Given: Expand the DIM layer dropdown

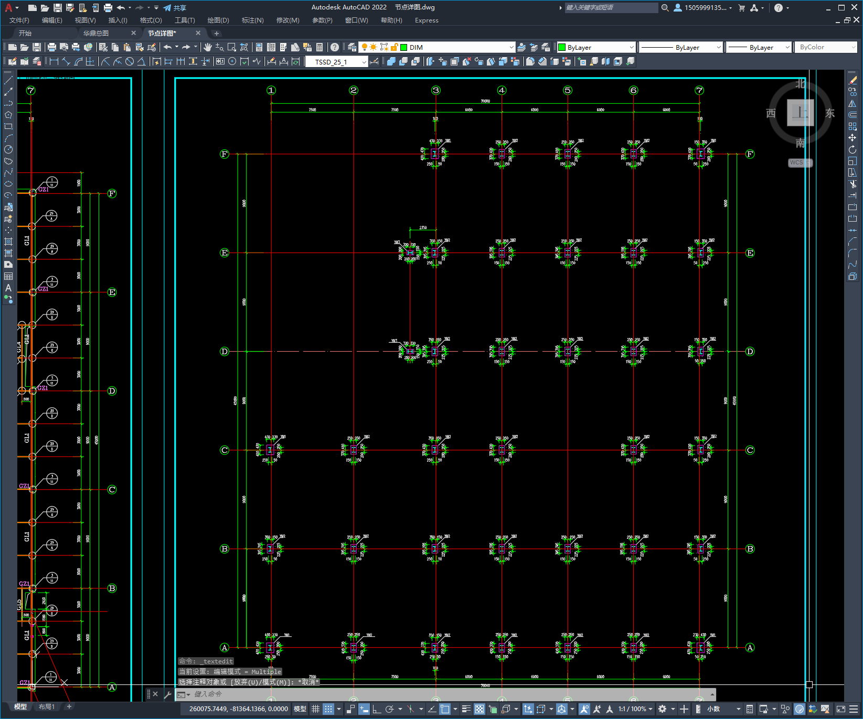Looking at the screenshot, I should 511,47.
